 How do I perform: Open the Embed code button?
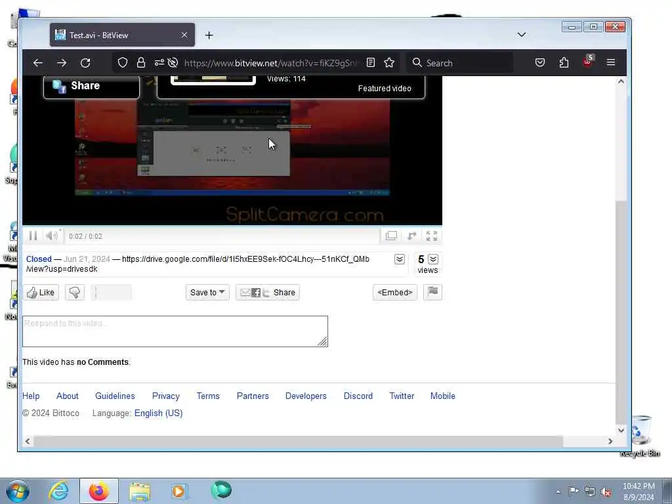click(394, 292)
